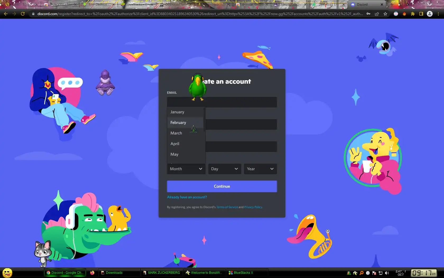Follow the Already have an account link
Viewport: 444px width, 278px height.
tap(187, 197)
